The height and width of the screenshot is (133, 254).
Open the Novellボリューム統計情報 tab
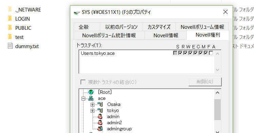(x=109, y=35)
